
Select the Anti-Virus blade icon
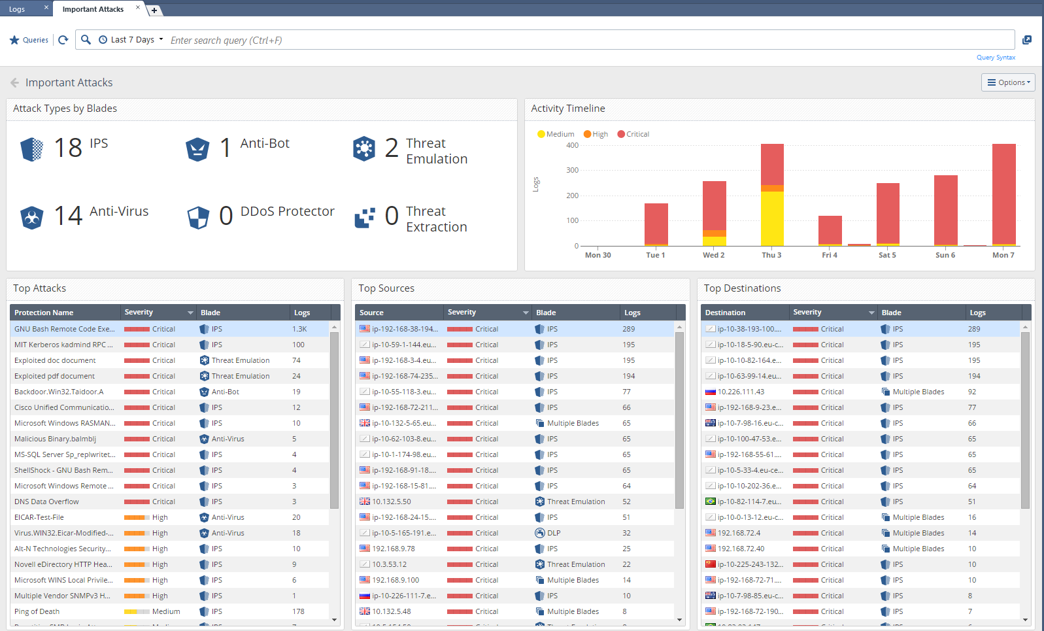(x=32, y=217)
